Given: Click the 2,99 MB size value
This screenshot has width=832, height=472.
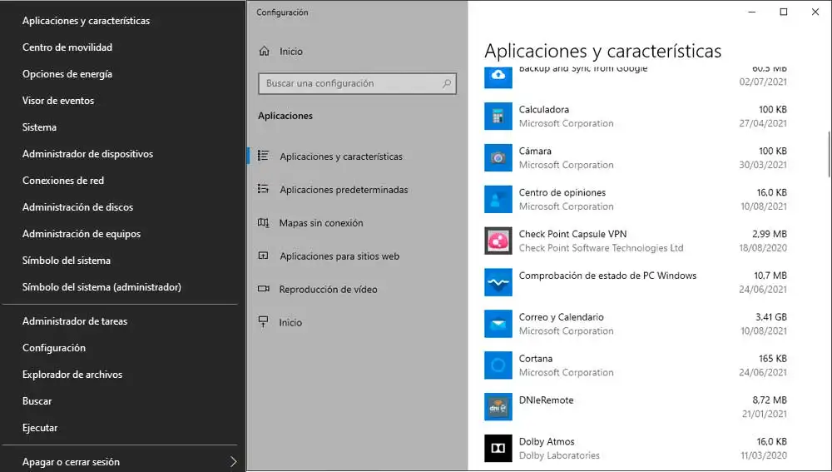Looking at the screenshot, I should (770, 234).
